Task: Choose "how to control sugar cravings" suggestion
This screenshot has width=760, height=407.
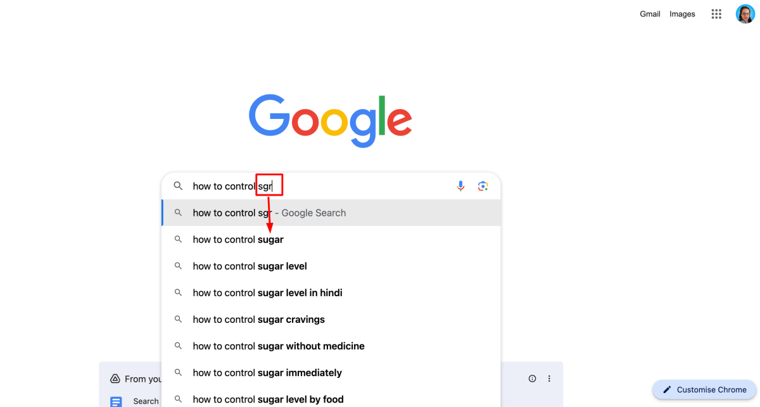Action: (x=258, y=320)
